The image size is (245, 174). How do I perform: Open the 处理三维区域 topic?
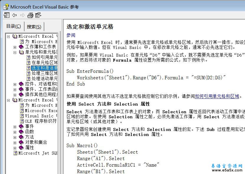pyautogui.click(x=44, y=73)
